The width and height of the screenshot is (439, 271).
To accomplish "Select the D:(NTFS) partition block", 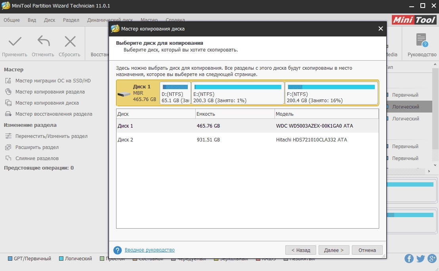I will pyautogui.click(x=175, y=93).
